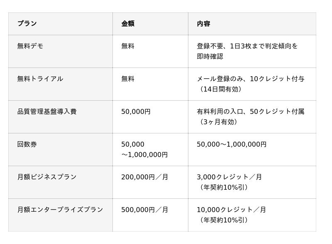Click the 200,000円／月 price cell
332x244 pixels.
pyautogui.click(x=145, y=177)
